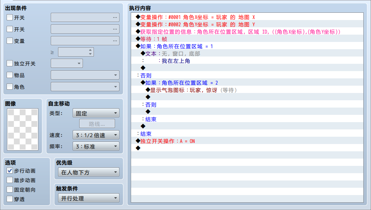This screenshot has width=371, height=210.
Task: Select the 独立开关操作：A = ON line
Action: [x=247, y=141]
